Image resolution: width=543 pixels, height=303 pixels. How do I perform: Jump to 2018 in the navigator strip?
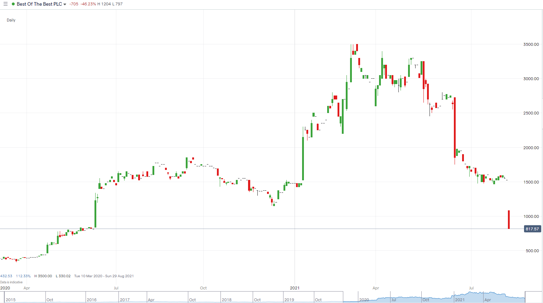tap(227, 300)
